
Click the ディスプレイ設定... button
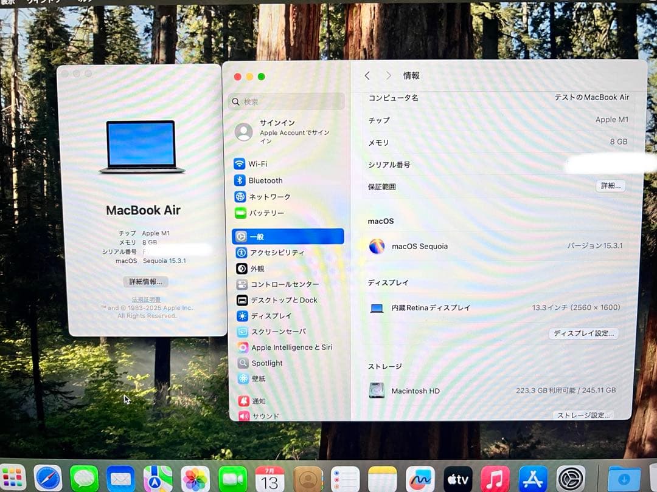point(583,333)
